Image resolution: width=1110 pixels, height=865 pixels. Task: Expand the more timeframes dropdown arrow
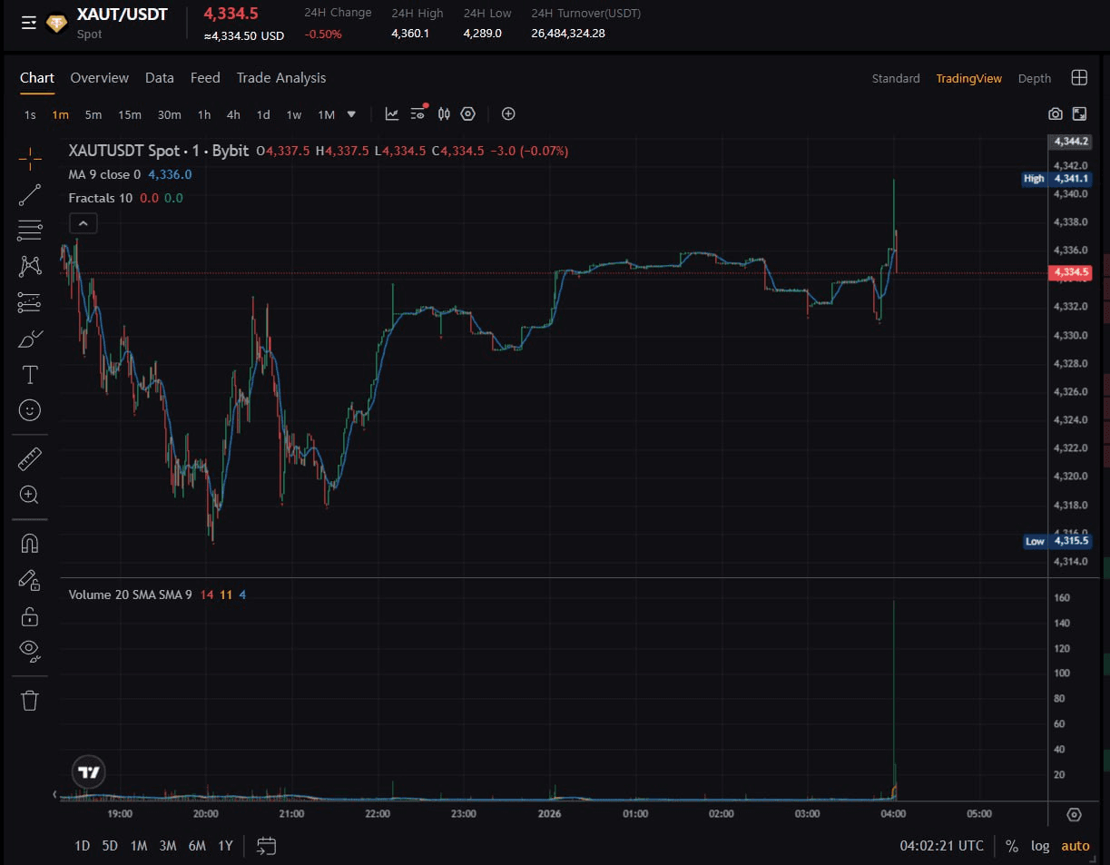[x=352, y=114]
